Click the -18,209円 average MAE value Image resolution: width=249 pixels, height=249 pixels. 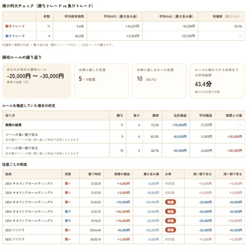click(x=188, y=26)
